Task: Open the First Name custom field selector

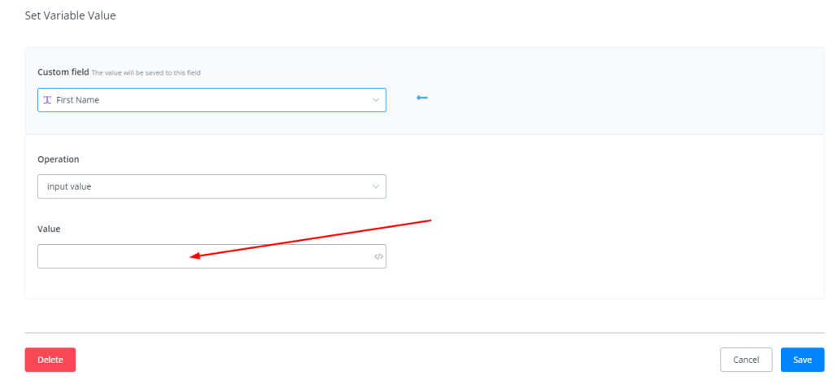Action: [212, 100]
